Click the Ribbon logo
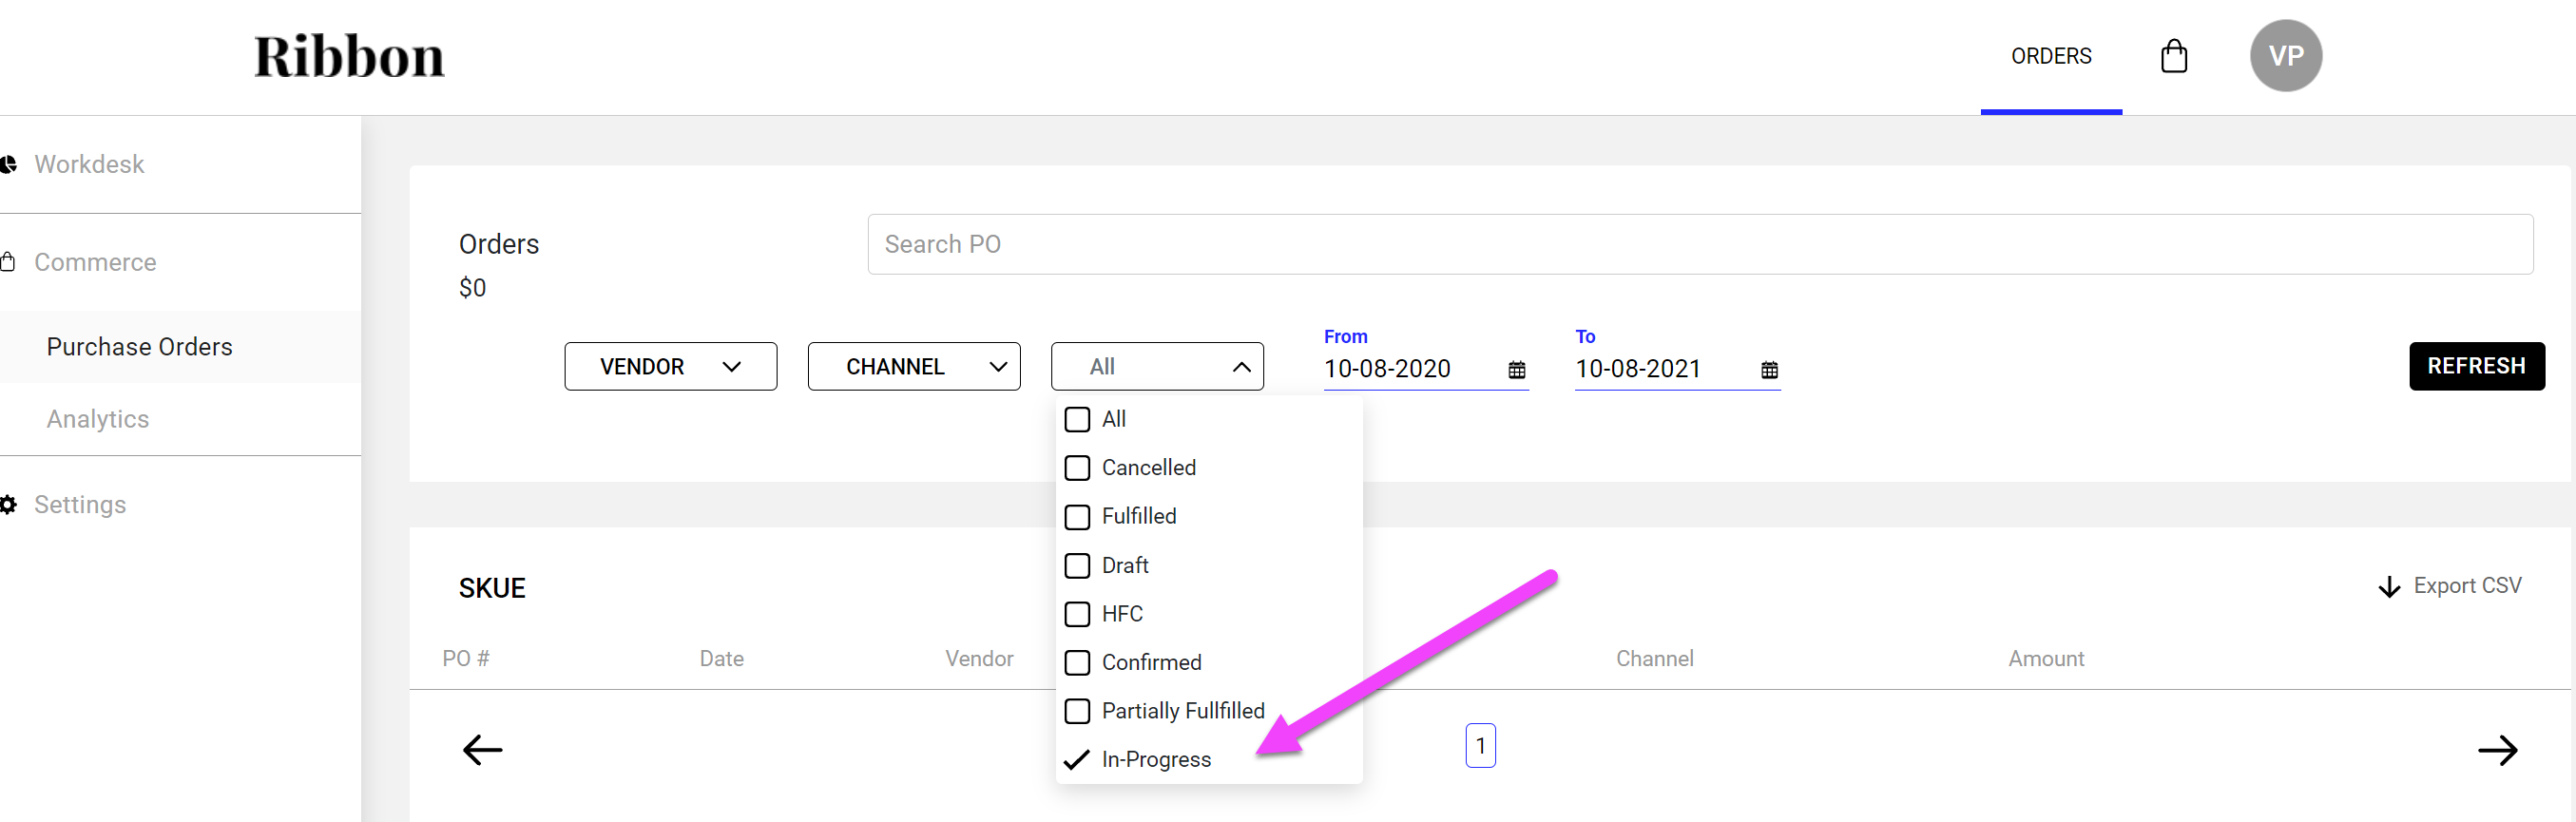 point(349,57)
